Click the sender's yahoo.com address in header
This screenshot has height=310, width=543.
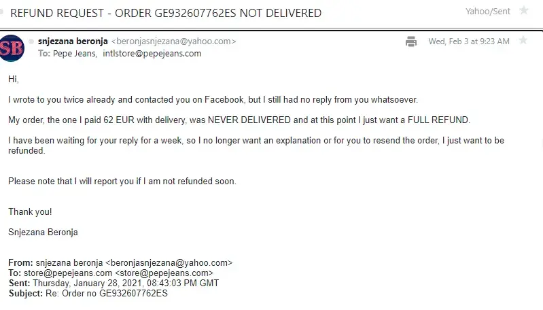173,41
